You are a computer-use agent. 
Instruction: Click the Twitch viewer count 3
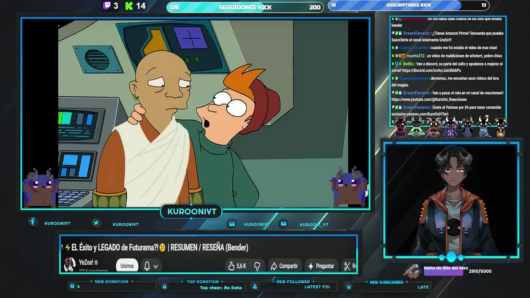[116, 6]
